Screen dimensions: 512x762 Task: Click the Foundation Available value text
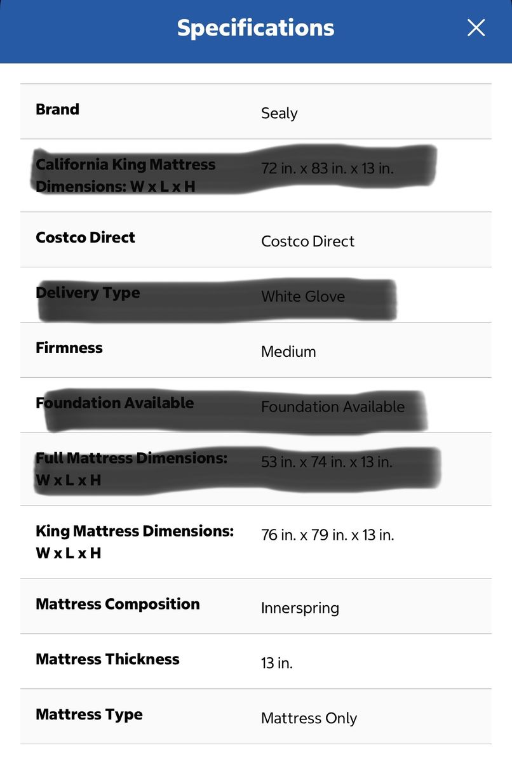click(x=333, y=407)
